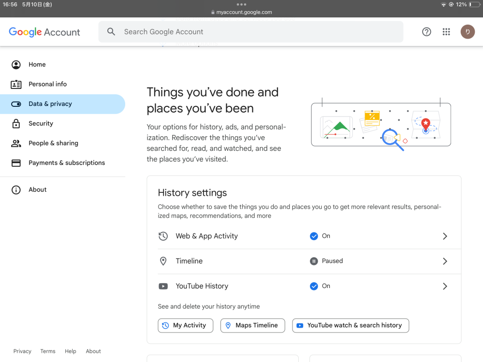Open YouTube watch & search history
The width and height of the screenshot is (483, 362).
pos(351,325)
